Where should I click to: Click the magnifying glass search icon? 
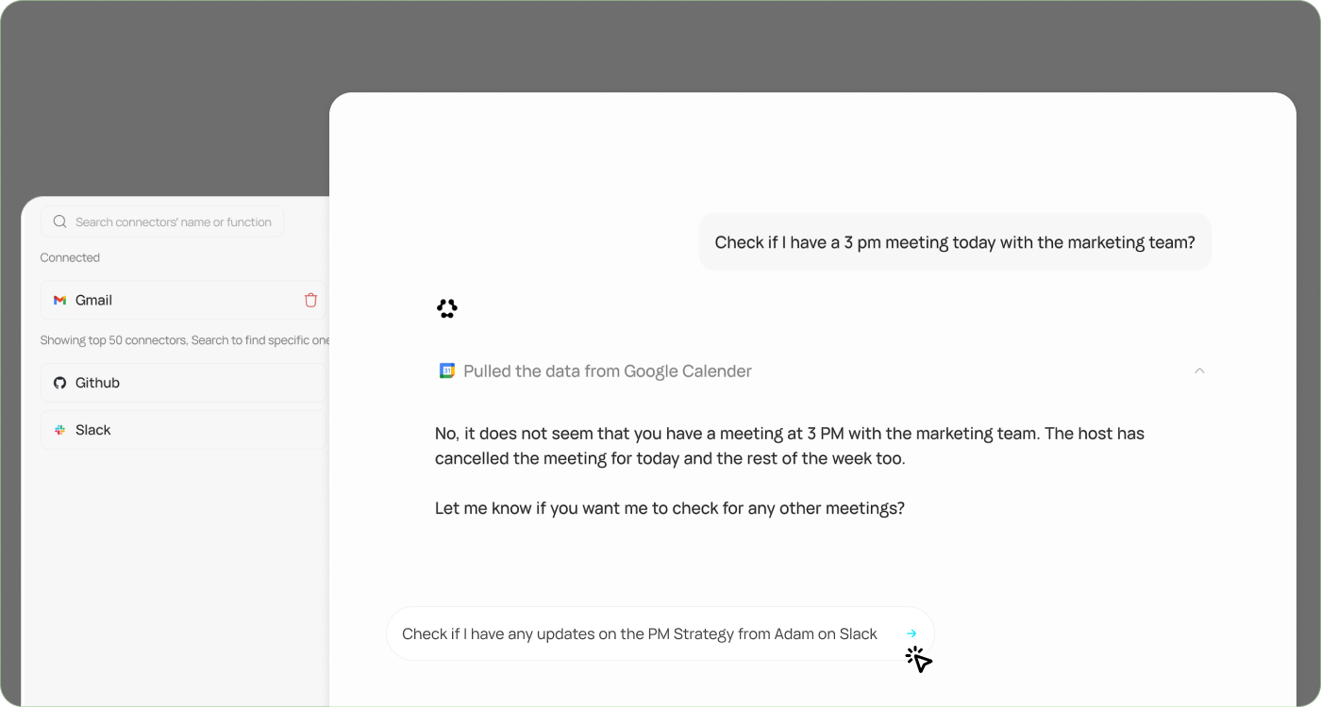pos(59,222)
